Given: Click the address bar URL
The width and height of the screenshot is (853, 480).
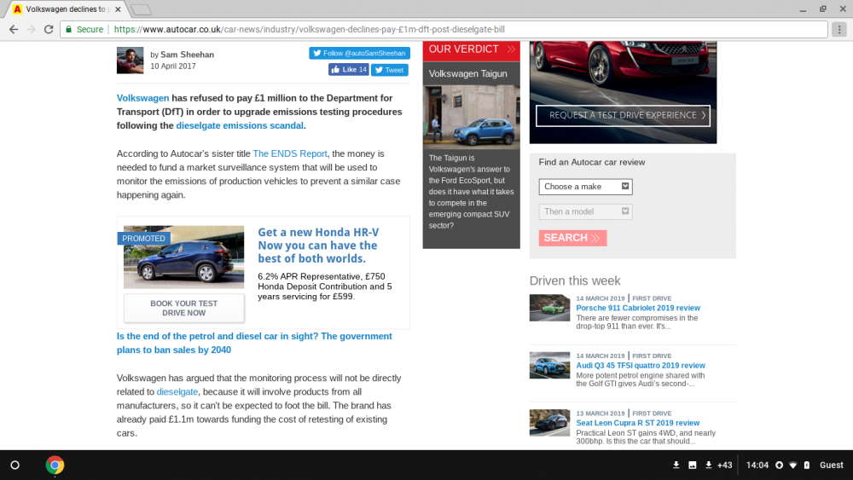Looking at the screenshot, I should 309,29.
